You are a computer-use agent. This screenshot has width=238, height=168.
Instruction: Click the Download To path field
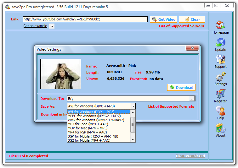pos(128,99)
